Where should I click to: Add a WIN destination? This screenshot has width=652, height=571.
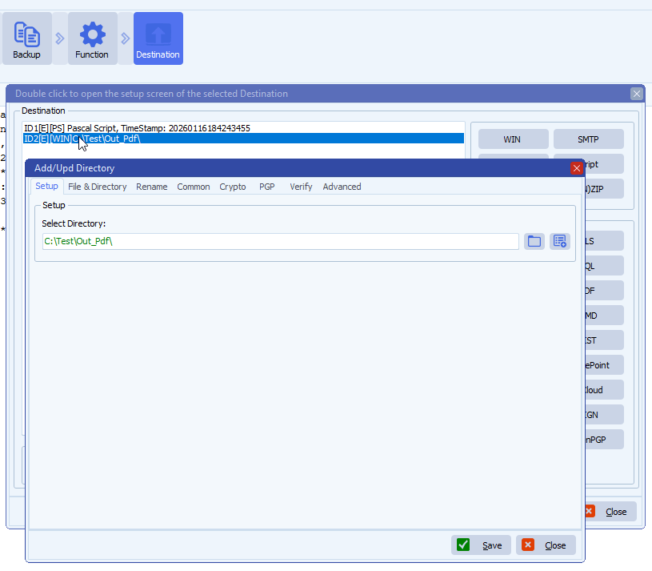click(x=513, y=139)
